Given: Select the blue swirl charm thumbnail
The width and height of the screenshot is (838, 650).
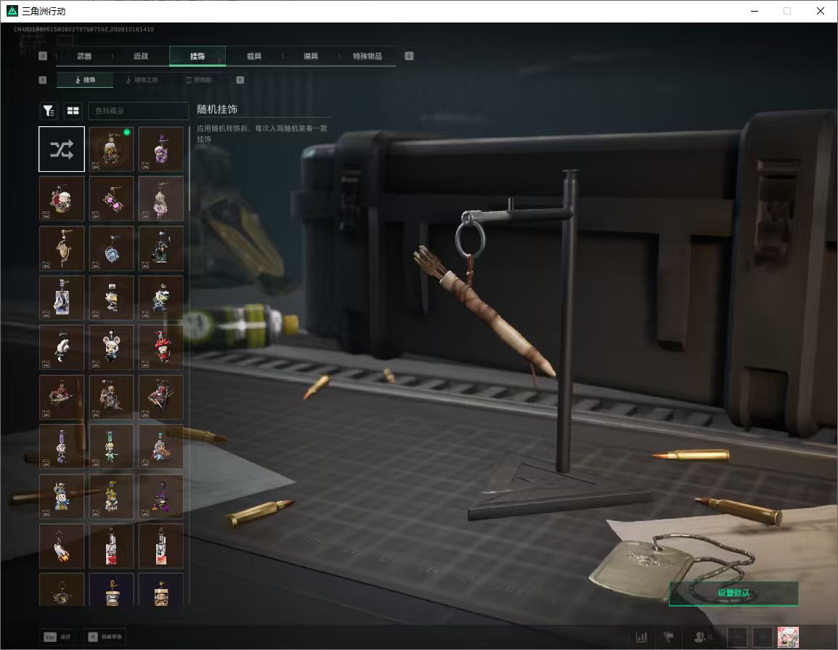Looking at the screenshot, I should pos(111,248).
